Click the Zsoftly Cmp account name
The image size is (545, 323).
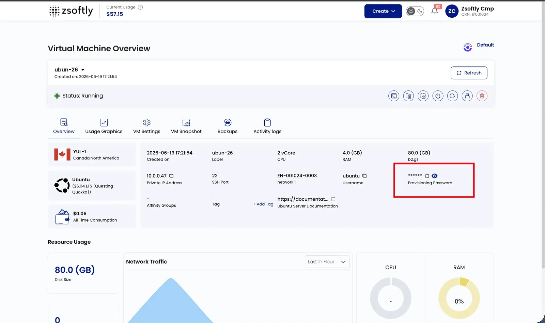[478, 8]
